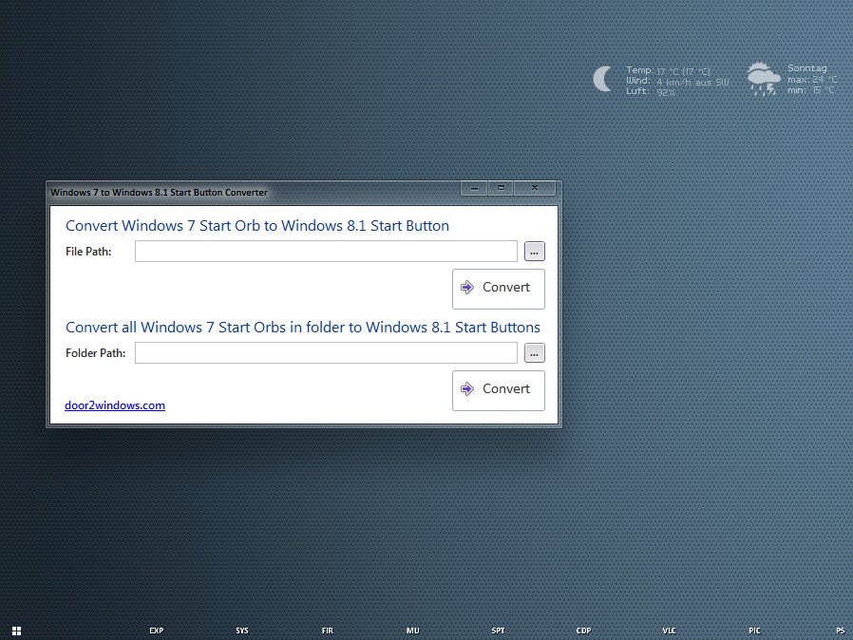The image size is (853, 640).
Task: Click the rain cloud forecast icon
Action: coord(764,80)
